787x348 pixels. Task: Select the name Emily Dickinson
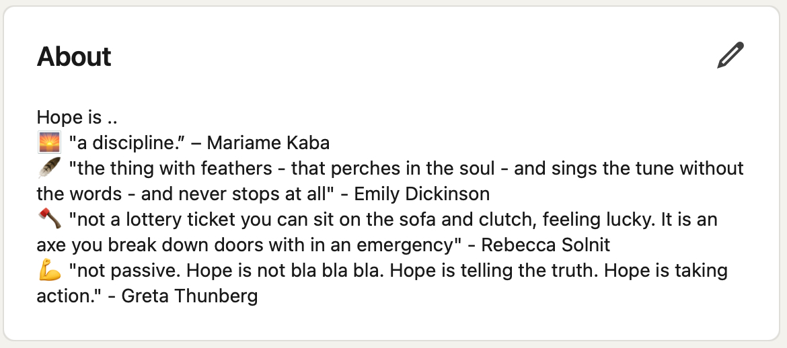[422, 194]
